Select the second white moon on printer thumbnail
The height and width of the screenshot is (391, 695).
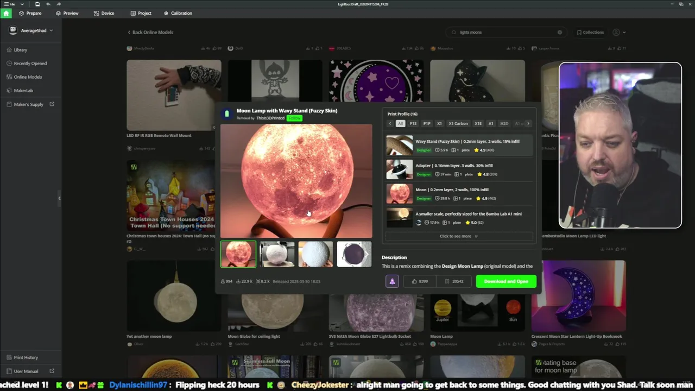pyautogui.click(x=277, y=254)
